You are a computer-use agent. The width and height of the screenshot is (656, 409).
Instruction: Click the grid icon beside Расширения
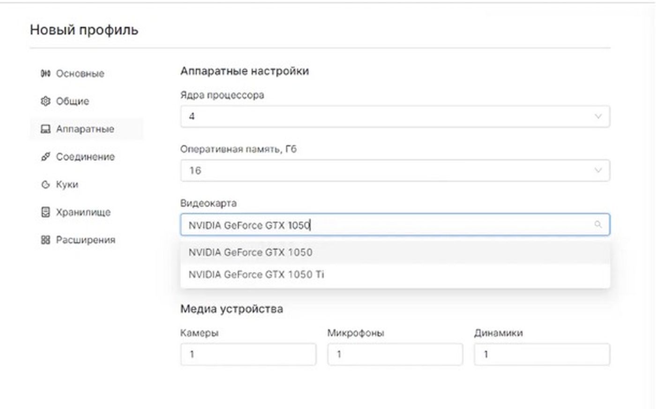(45, 240)
